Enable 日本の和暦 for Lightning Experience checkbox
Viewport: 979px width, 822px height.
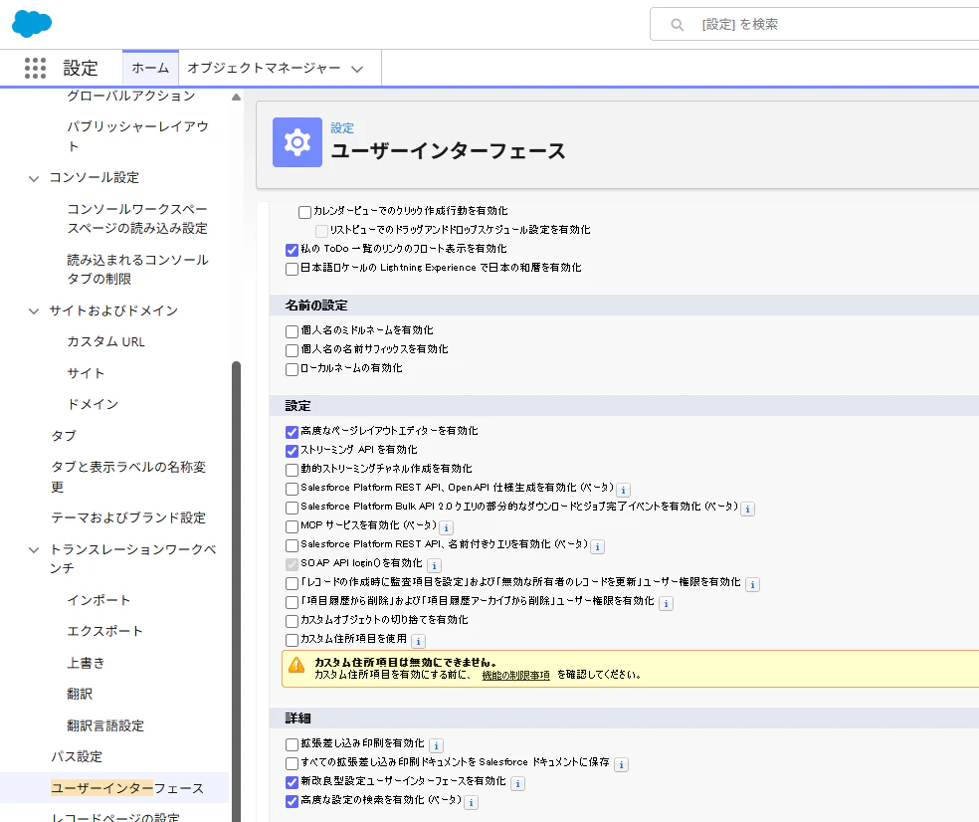click(x=292, y=270)
